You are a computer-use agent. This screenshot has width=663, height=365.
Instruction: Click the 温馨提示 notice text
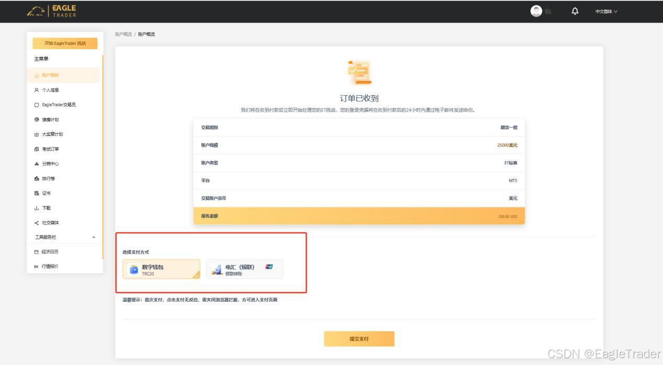[x=200, y=300]
